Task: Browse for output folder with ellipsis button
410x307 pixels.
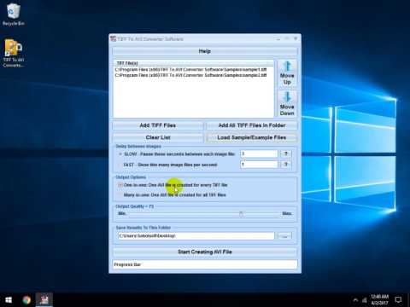Action: (284, 235)
